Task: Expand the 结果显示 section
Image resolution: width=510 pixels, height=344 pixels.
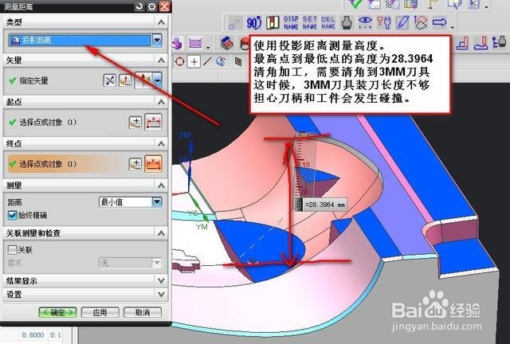Action: pos(161,280)
